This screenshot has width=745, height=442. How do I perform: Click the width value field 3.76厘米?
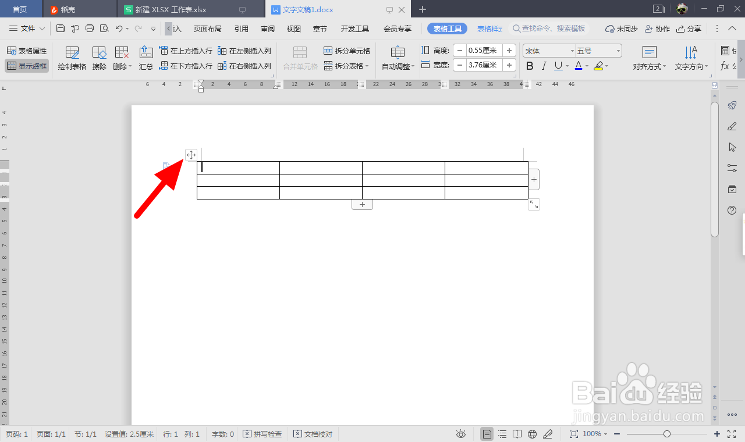click(x=484, y=65)
